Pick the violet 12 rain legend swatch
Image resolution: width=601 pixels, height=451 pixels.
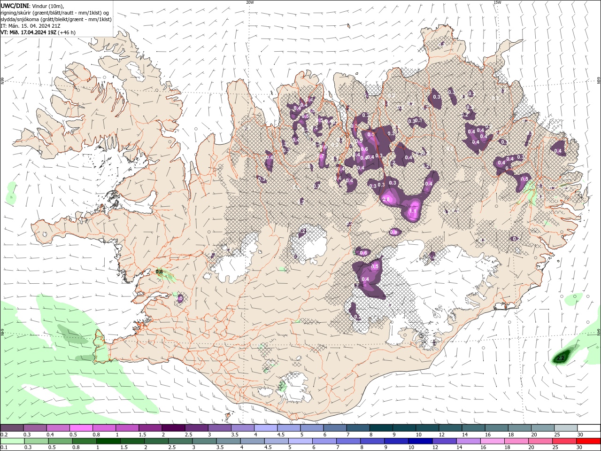[x=443, y=441]
